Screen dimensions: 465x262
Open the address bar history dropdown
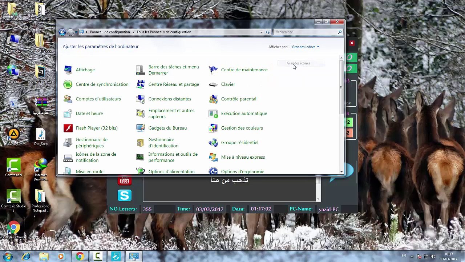point(261,32)
